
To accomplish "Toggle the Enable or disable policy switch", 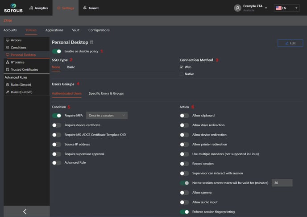I will pos(57,51).
